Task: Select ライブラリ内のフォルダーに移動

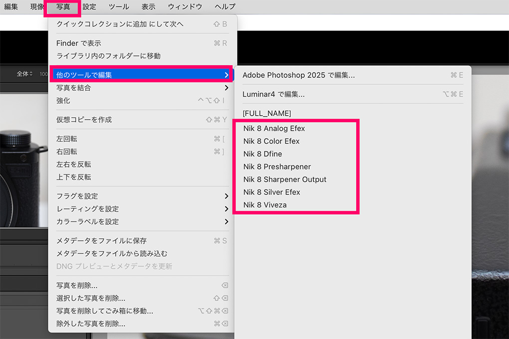Action: (143, 56)
